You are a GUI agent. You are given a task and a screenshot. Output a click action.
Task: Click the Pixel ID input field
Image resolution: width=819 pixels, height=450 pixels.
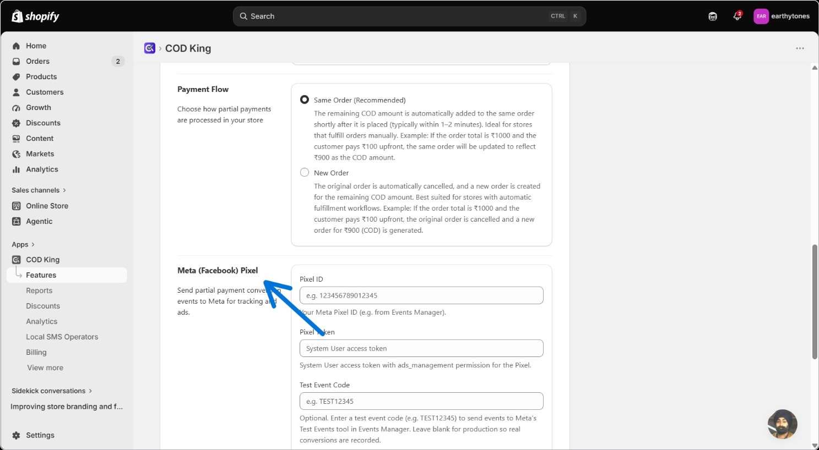(421, 295)
